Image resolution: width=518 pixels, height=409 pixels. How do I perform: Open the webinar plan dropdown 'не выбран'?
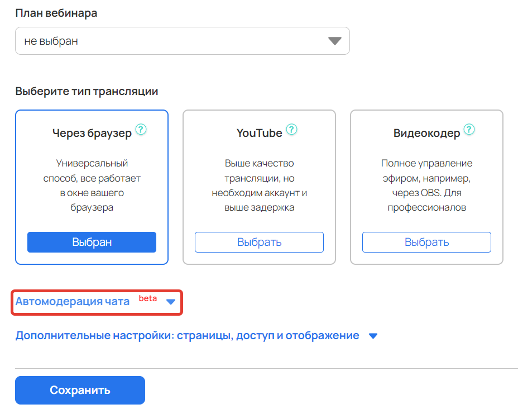[183, 41]
